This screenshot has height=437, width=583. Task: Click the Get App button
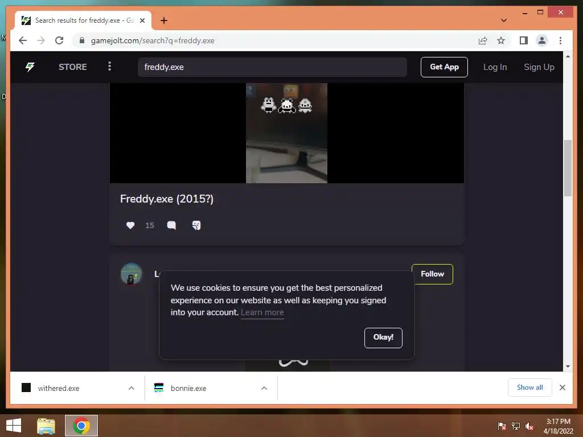click(444, 67)
